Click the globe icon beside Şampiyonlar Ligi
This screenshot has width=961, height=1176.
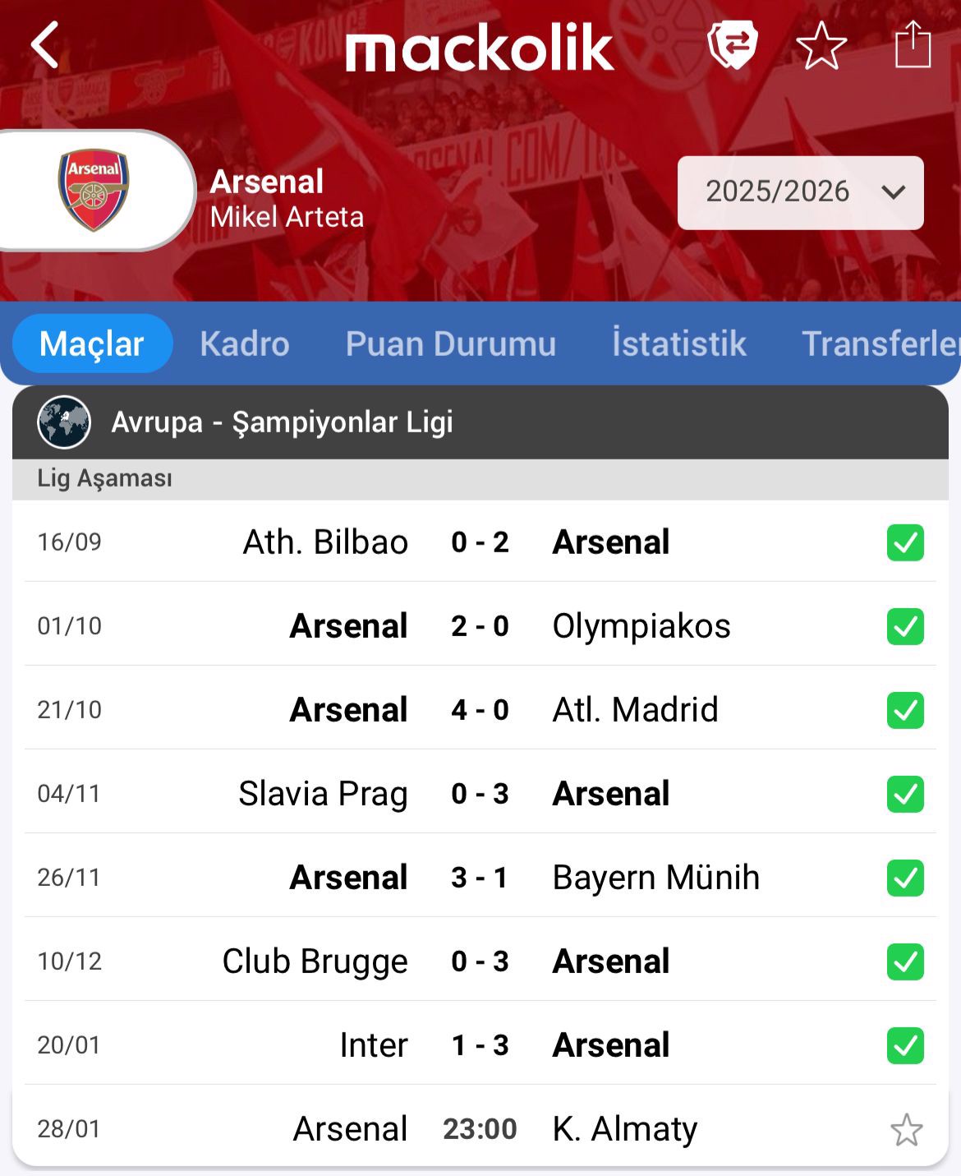tap(64, 422)
